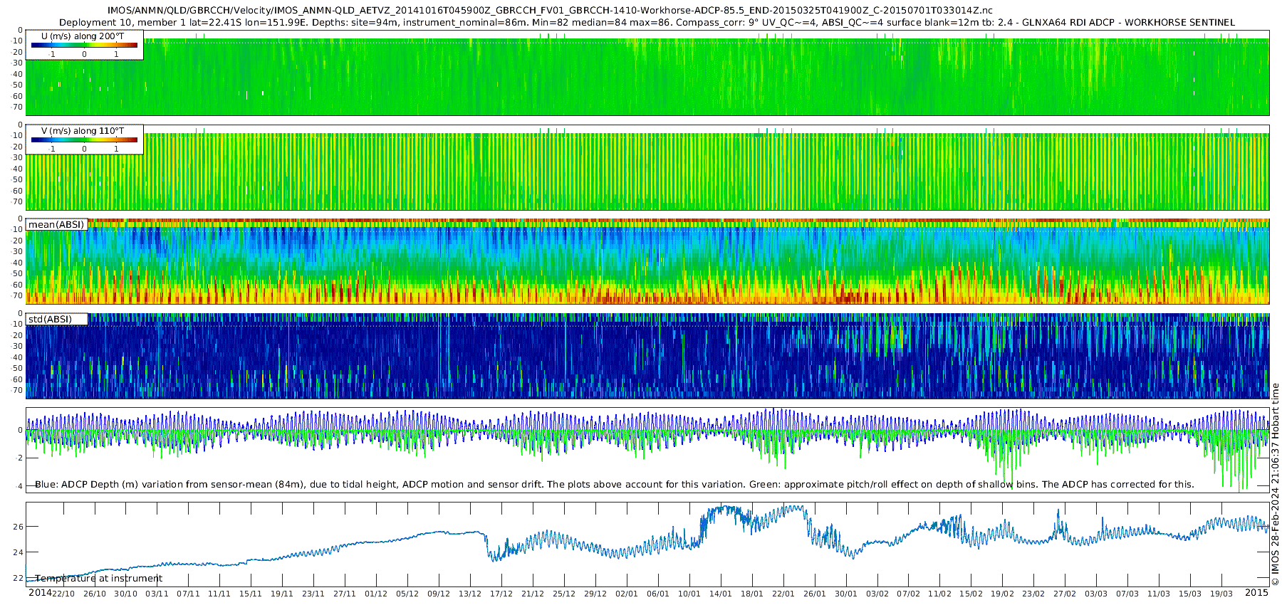The image size is (1282, 605).
Task: Click the '13/12' date tick label
Action: (470, 594)
